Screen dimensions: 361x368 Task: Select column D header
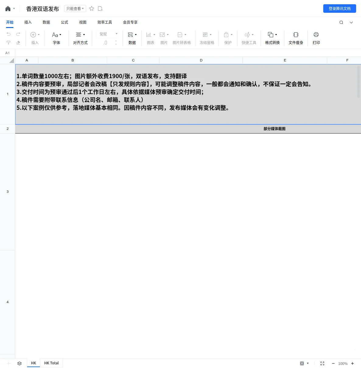(201, 60)
